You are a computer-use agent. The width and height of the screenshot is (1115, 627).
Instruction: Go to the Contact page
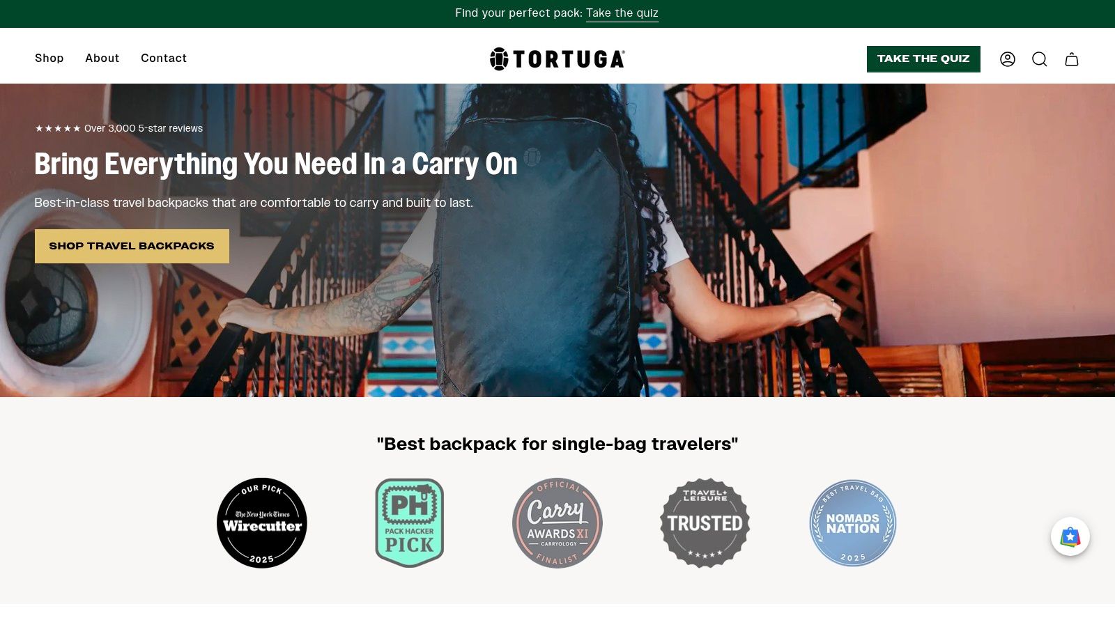(164, 59)
